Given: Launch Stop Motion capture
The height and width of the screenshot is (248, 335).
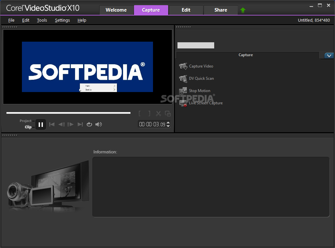Looking at the screenshot, I should tap(199, 91).
